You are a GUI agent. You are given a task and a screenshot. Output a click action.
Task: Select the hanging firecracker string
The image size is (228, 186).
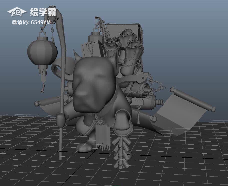pos(121,152)
